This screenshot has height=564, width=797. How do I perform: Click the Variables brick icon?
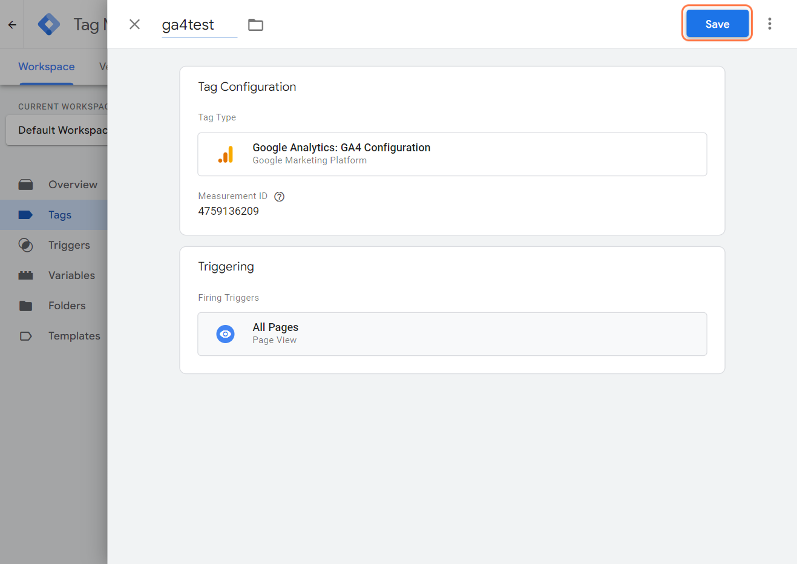[x=25, y=275]
